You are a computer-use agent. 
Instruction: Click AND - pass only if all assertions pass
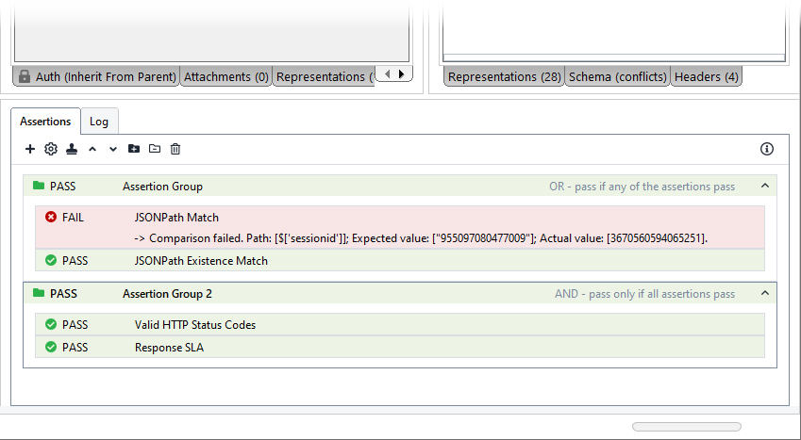644,294
